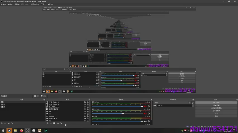Image resolution: width=238 pixels, height=133 pixels.
Task: Mute the desktop audio speaker icon
Action: tap(145, 121)
